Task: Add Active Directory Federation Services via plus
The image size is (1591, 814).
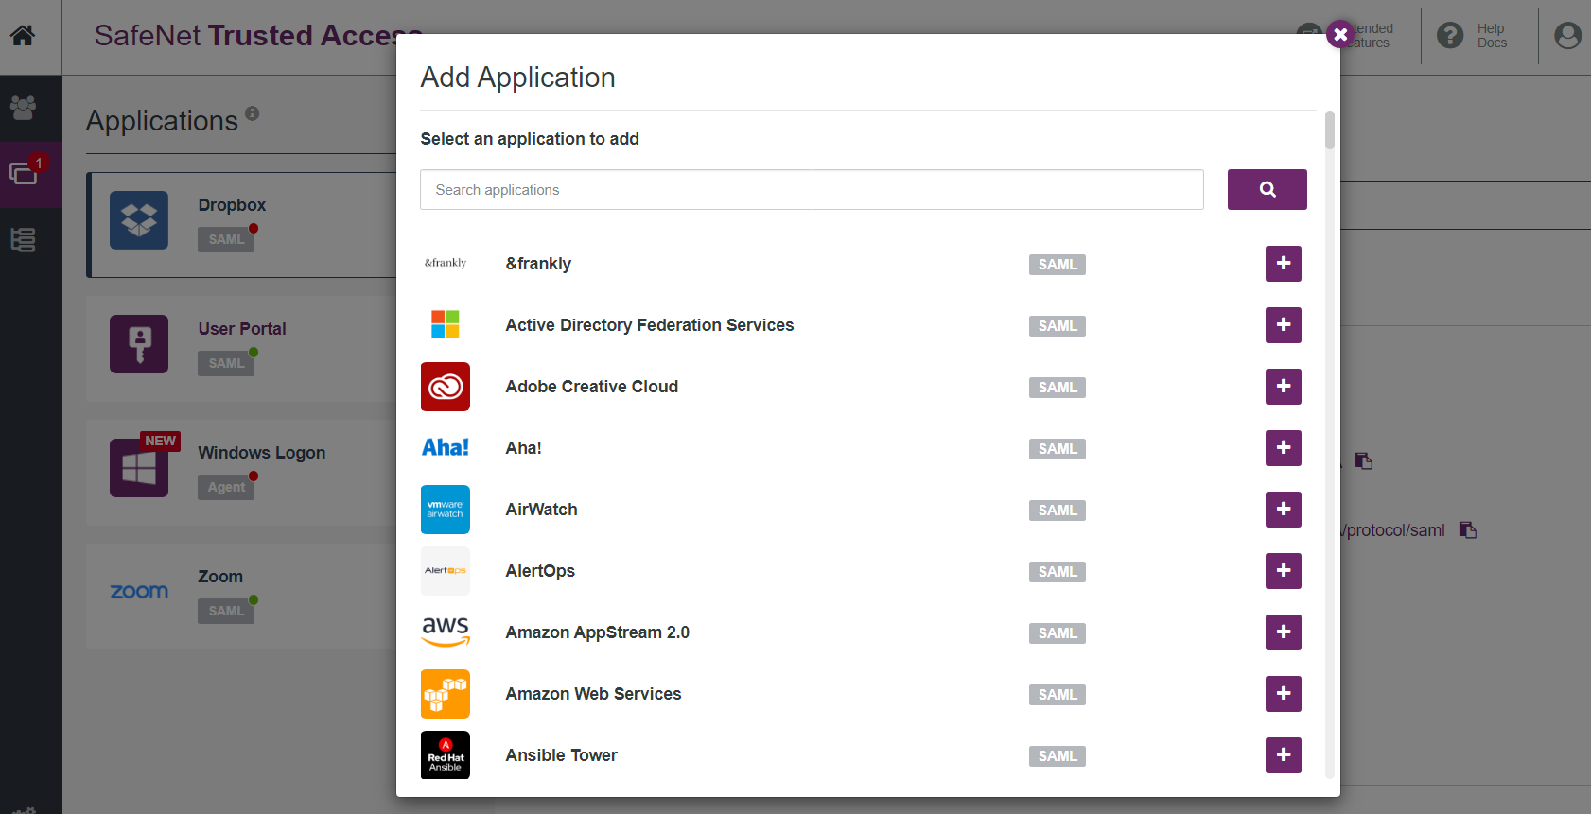Action: click(1283, 325)
